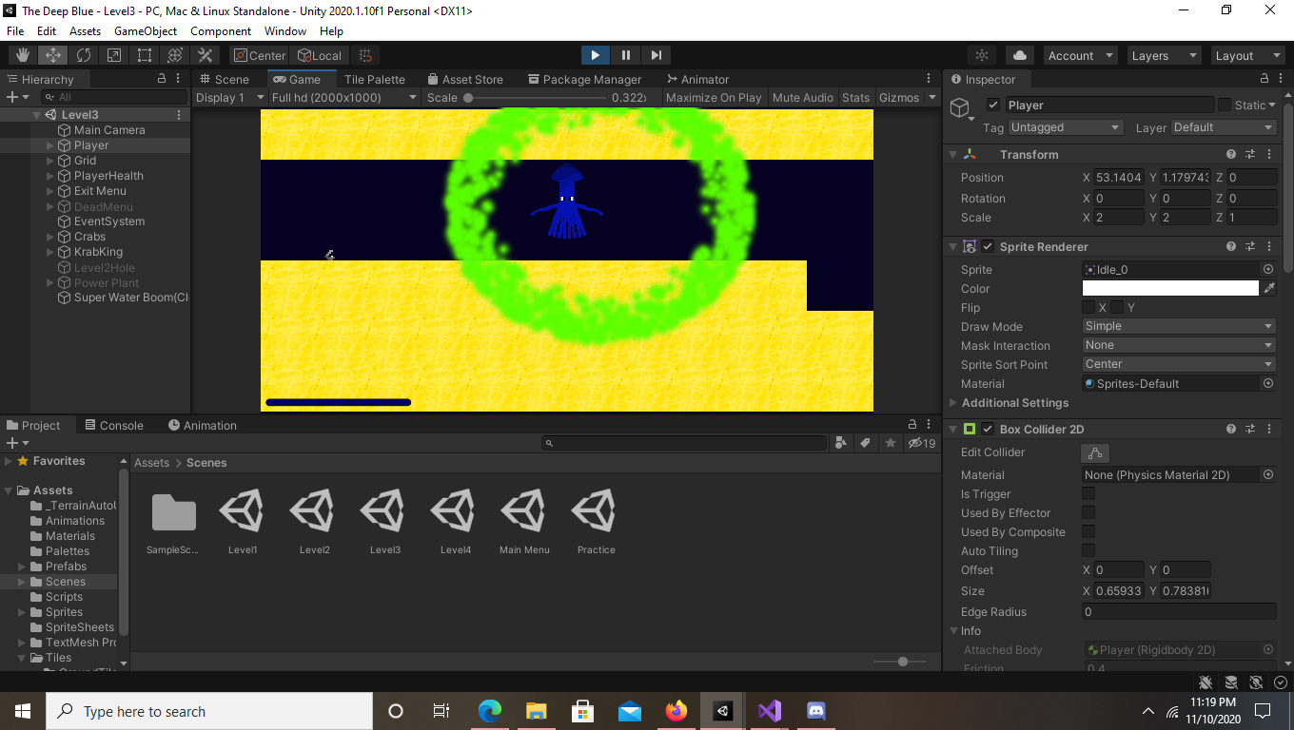Open the Animator tab
This screenshot has width=1294, height=730.
[x=697, y=79]
